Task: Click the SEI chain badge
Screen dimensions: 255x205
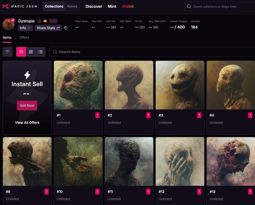Action: click(x=53, y=21)
